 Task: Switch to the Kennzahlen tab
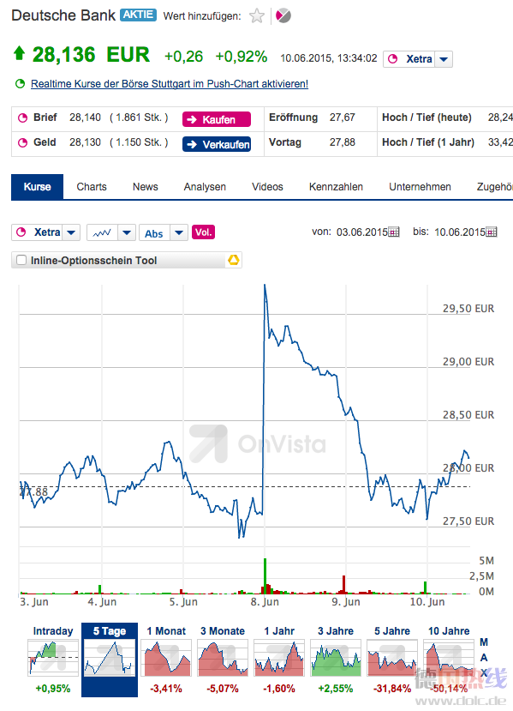pyautogui.click(x=336, y=187)
